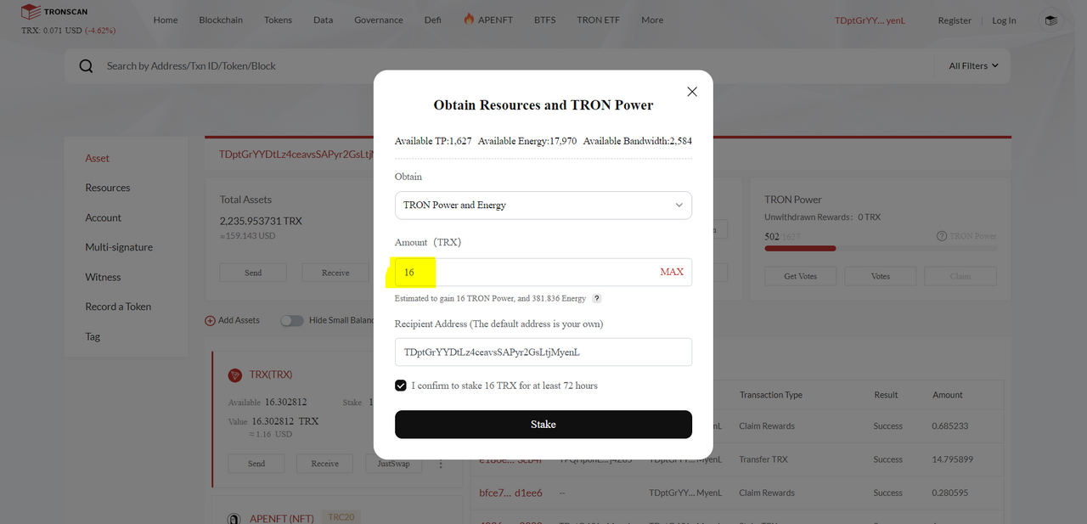The width and height of the screenshot is (1087, 524).
Task: Toggle Hide Small Balances switch
Action: [x=292, y=320]
